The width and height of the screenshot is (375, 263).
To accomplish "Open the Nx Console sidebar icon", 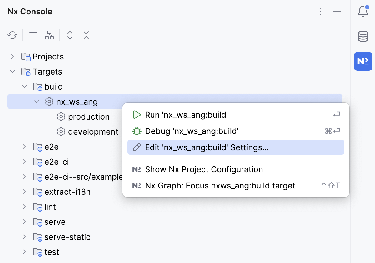I will [x=363, y=61].
